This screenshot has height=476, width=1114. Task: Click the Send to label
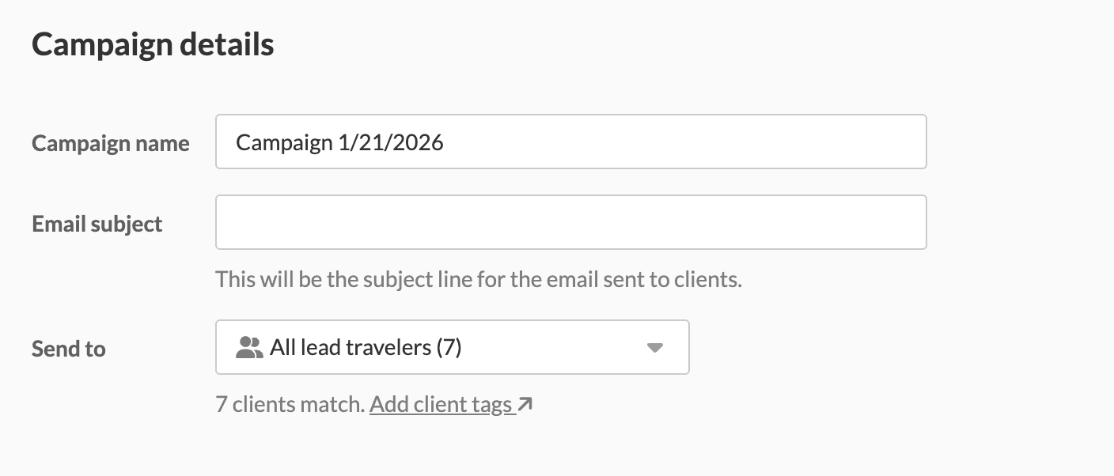pos(69,349)
